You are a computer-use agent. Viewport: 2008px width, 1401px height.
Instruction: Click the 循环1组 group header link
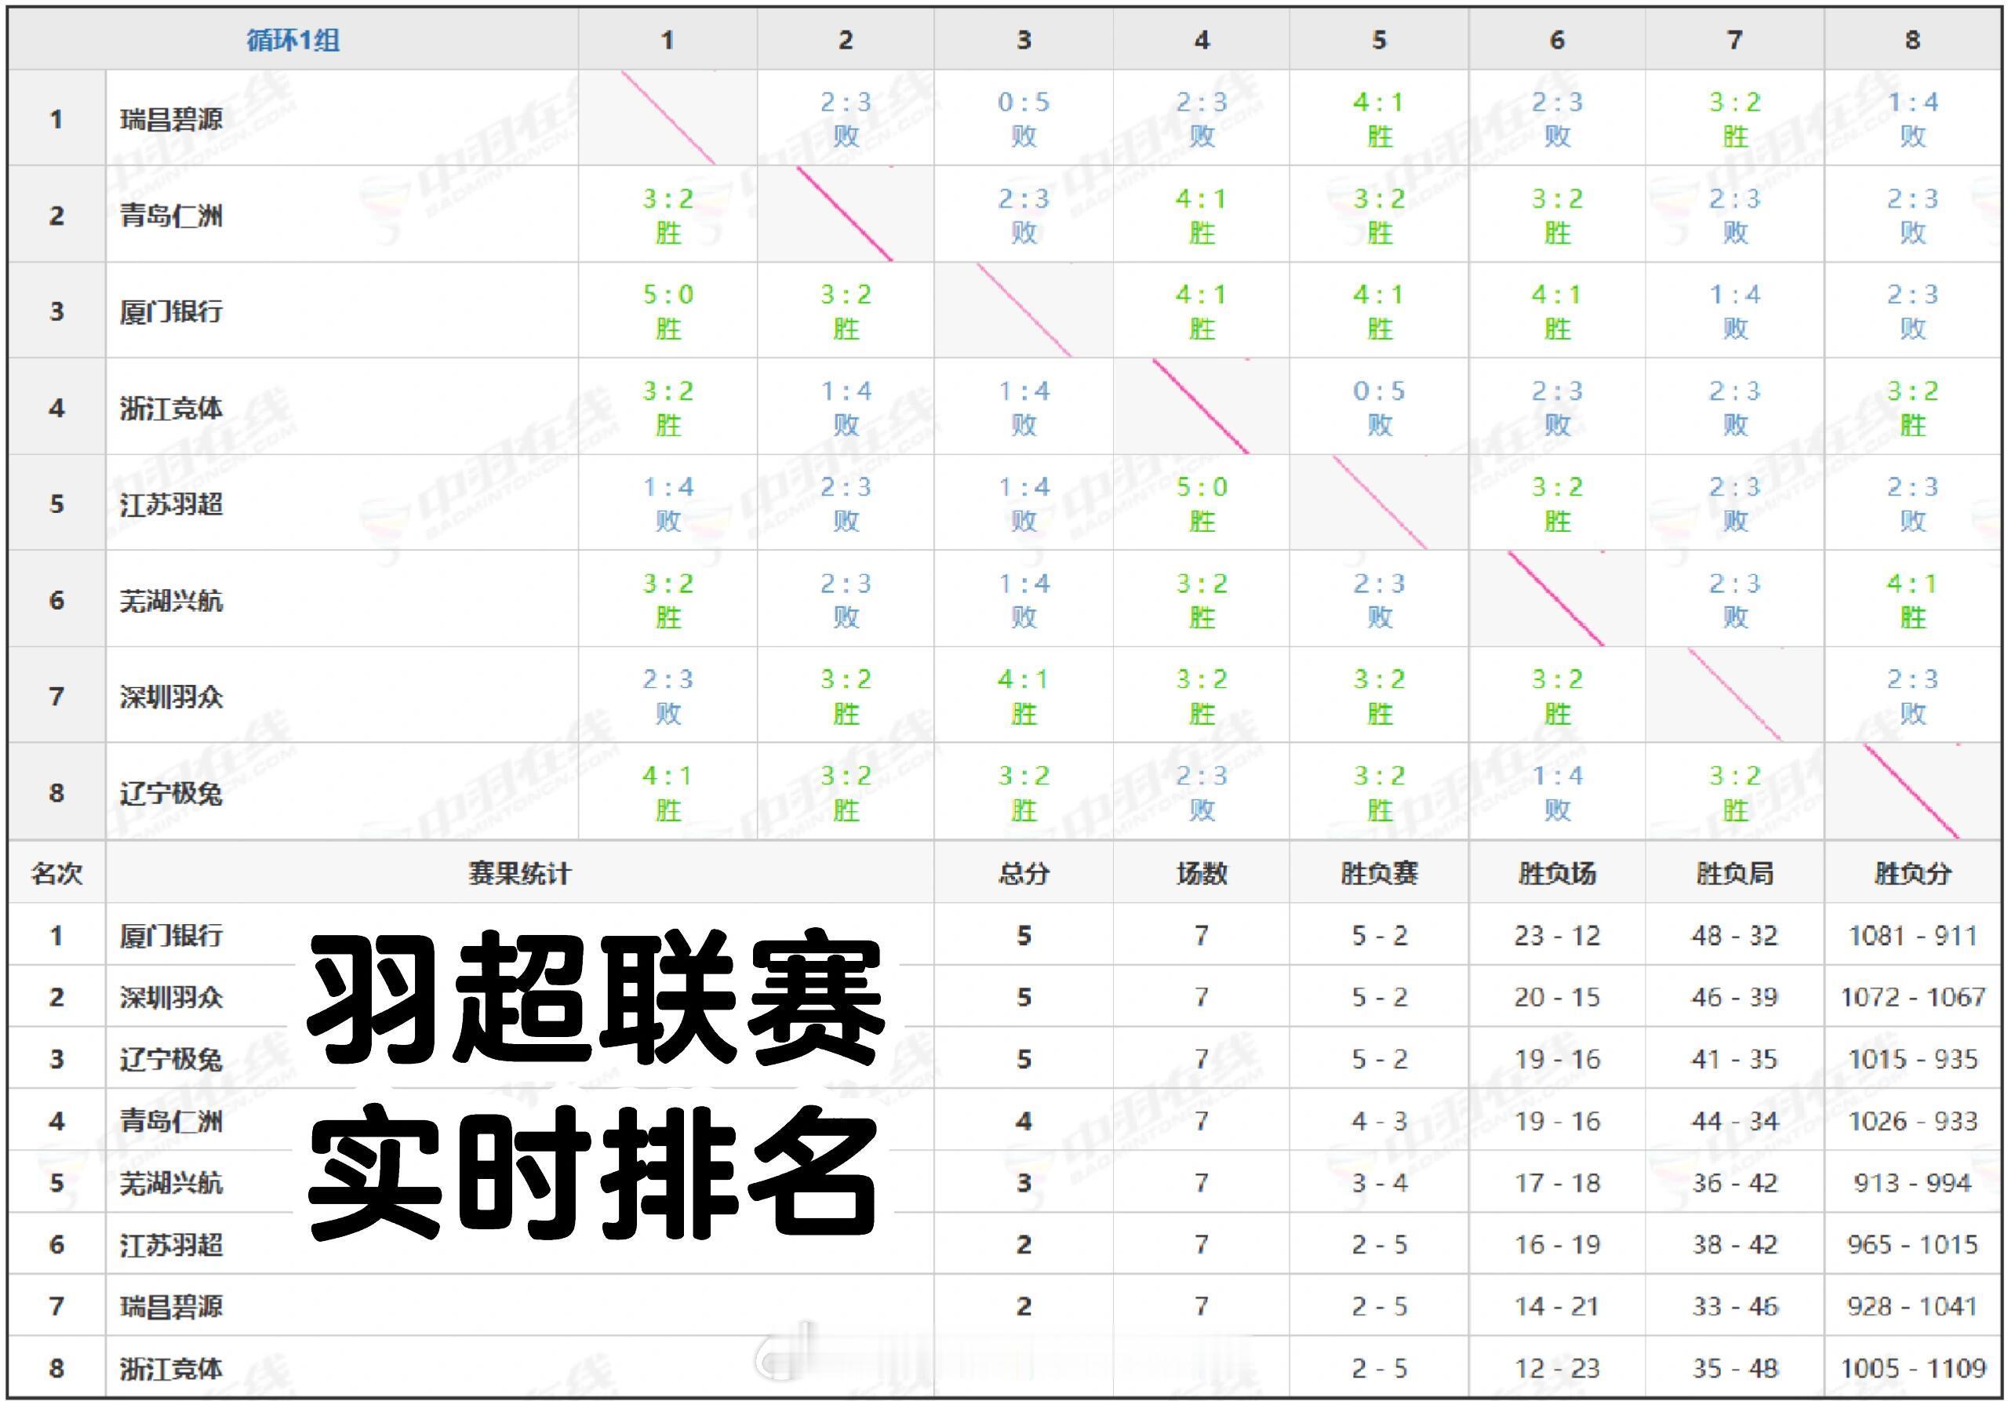tap(292, 40)
